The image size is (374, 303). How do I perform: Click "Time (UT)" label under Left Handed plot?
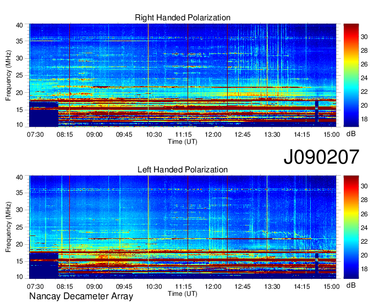[x=183, y=294]
